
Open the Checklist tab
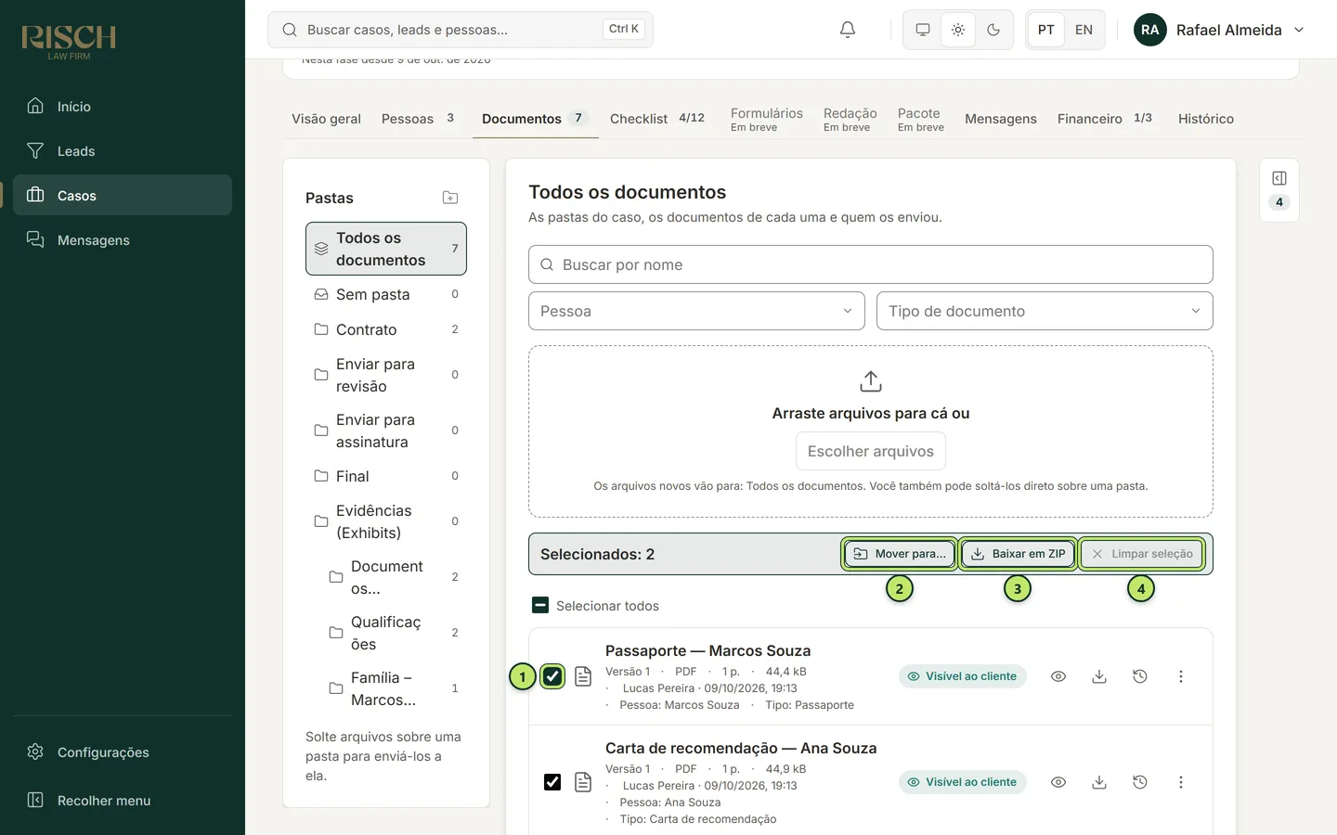tap(657, 119)
